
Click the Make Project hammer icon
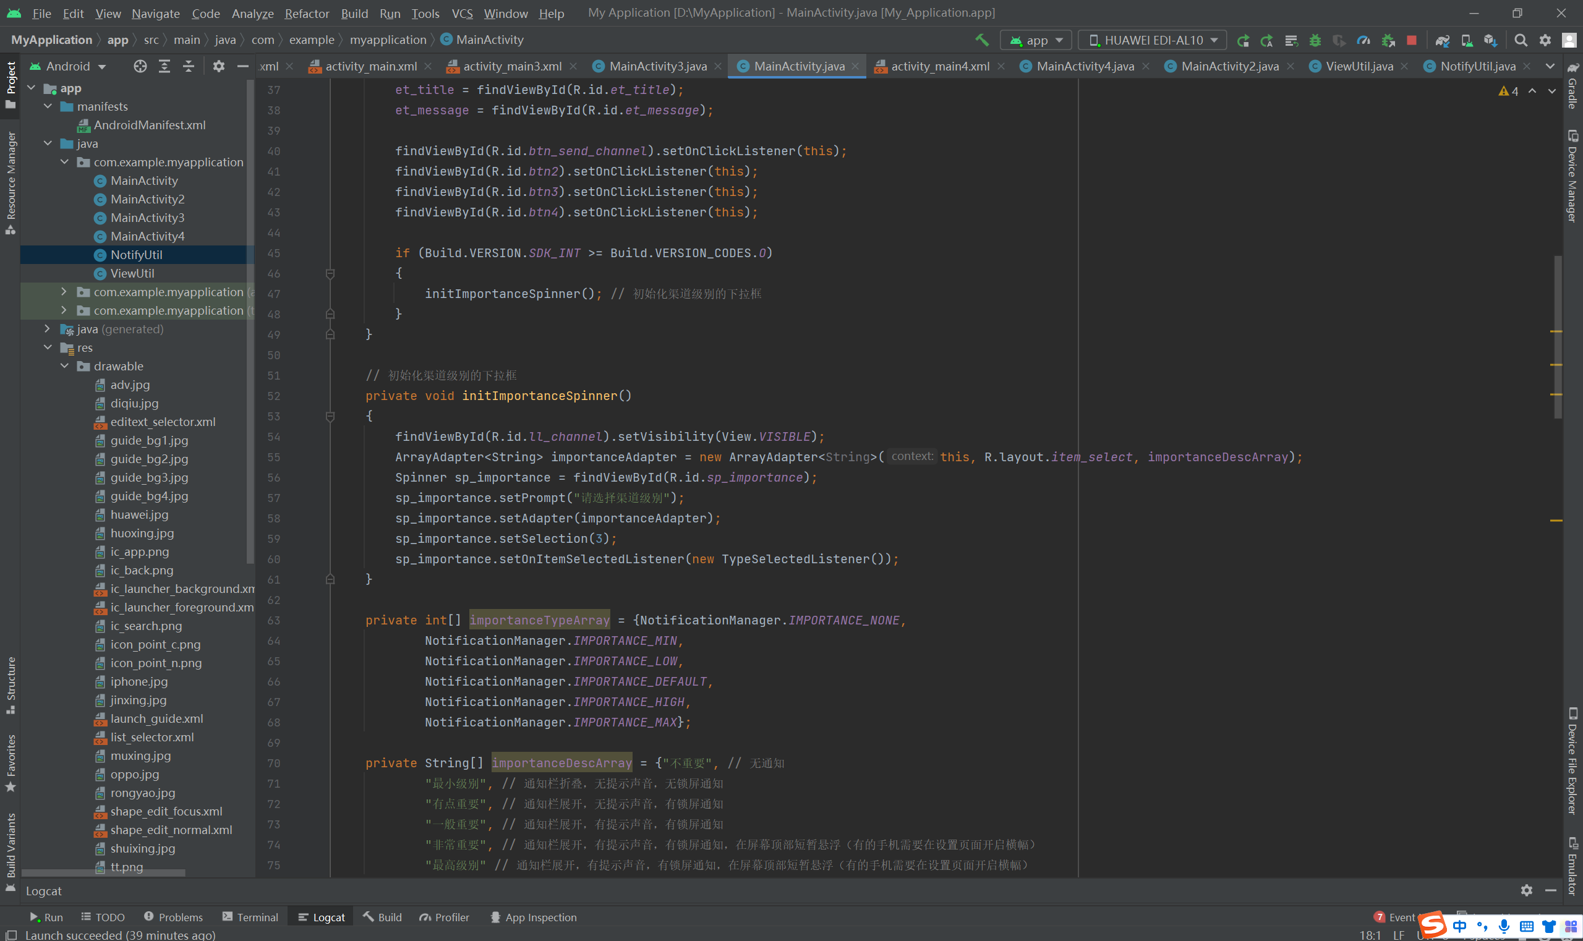pyautogui.click(x=981, y=40)
